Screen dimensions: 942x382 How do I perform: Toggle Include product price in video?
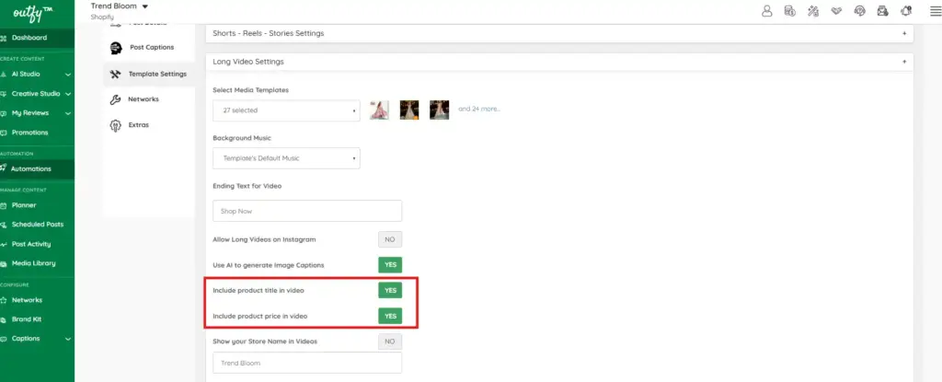coord(390,316)
